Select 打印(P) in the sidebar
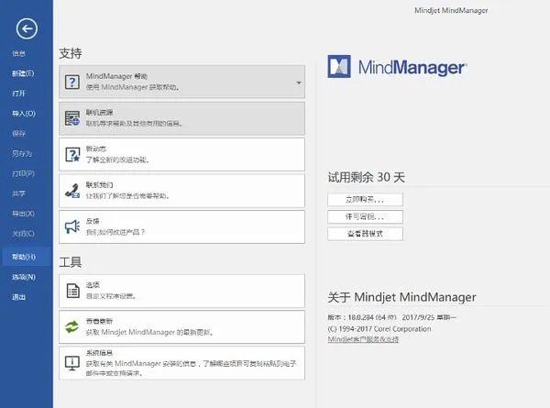Screen dimensions: 550x408 point(23,173)
